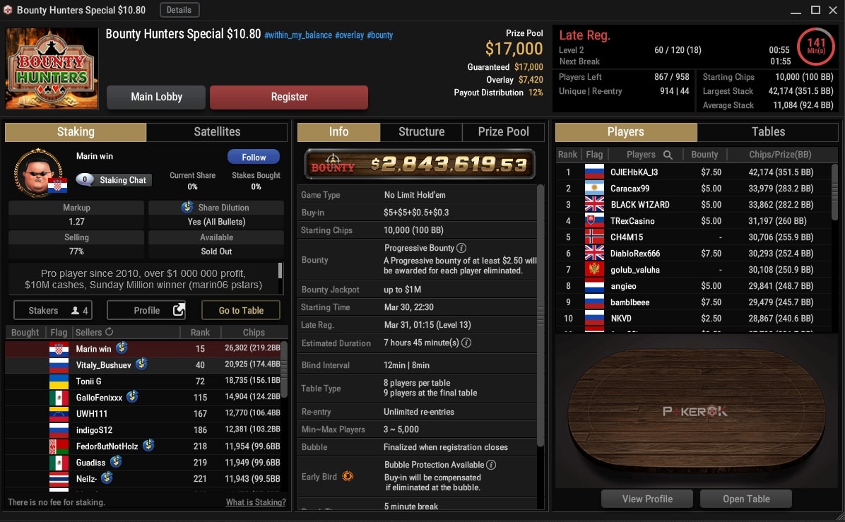Click the info panel vertical scrollbar
This screenshot has height=522, width=845.
click(540, 316)
